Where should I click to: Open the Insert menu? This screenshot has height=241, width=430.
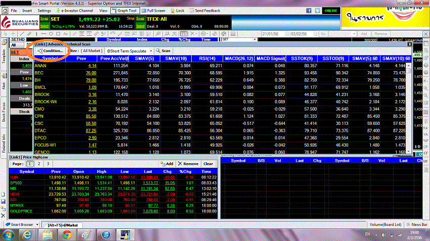27,11
